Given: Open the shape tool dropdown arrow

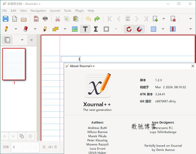Looking at the screenshot, I should 116,29.
